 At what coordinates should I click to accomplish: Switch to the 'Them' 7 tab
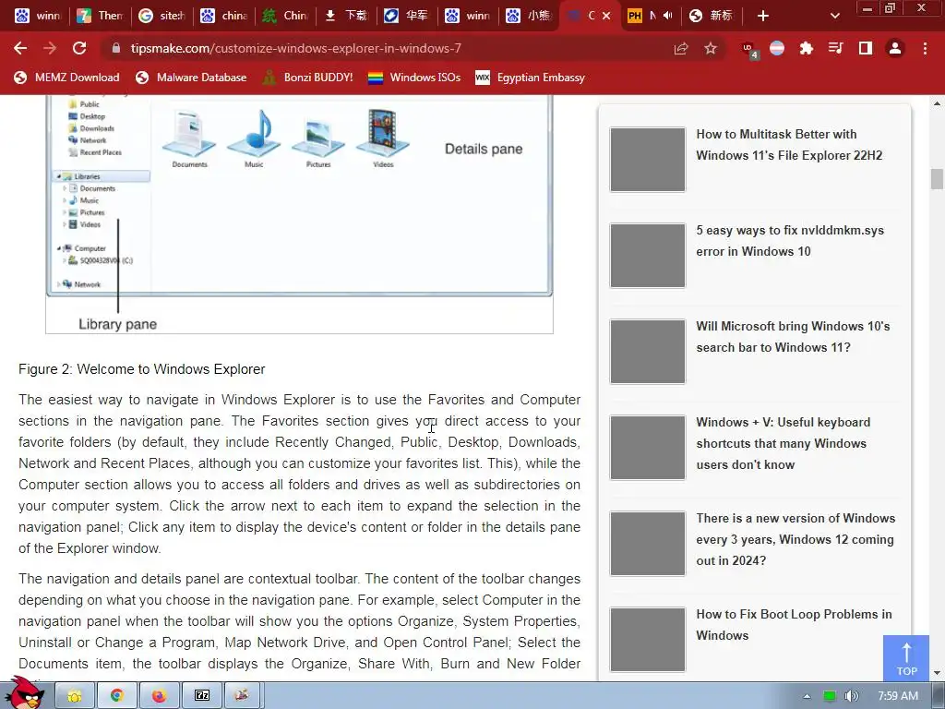pos(100,16)
